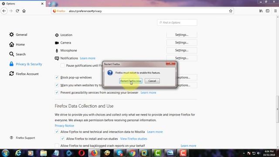The image size is (279, 157).
Task: Click the dialog question mark icon
Action: point(110,73)
